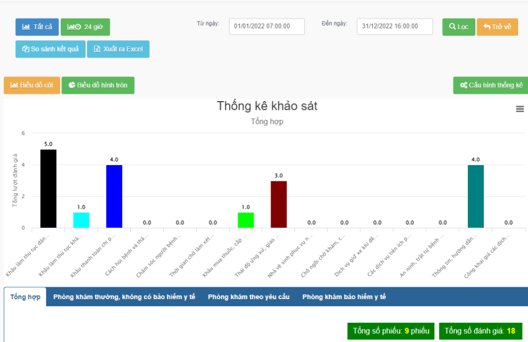
Task: Switch to 'Biểu đồ hình tròn' pie chart
Action: pos(98,85)
